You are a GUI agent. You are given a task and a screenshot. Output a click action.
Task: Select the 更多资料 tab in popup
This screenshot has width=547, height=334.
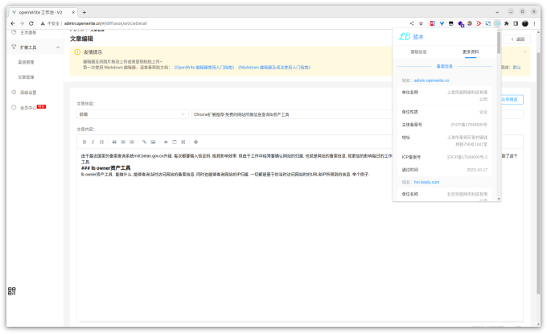(470, 52)
